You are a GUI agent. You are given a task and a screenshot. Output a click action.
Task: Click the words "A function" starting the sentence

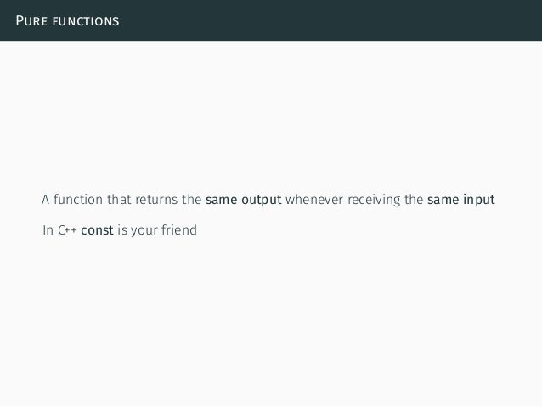pos(71,201)
